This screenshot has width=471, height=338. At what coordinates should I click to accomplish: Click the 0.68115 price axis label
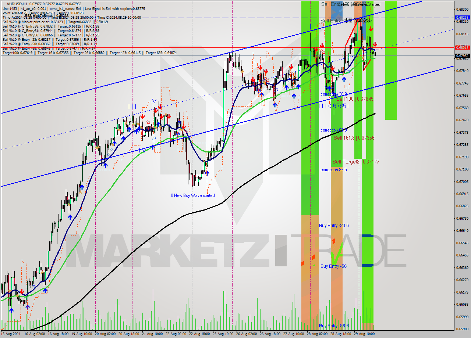[x=462, y=34]
